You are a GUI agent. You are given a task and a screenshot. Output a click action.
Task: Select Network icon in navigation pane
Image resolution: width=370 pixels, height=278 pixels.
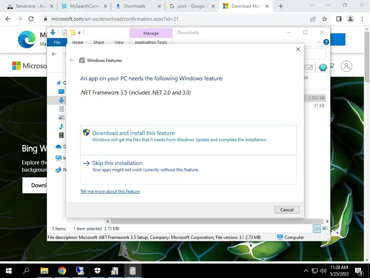coord(59,169)
